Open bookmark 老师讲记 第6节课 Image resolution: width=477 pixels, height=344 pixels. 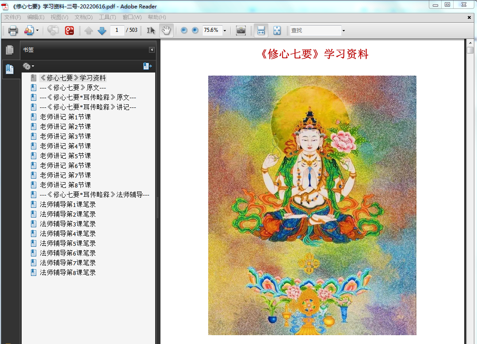pyautogui.click(x=65, y=165)
